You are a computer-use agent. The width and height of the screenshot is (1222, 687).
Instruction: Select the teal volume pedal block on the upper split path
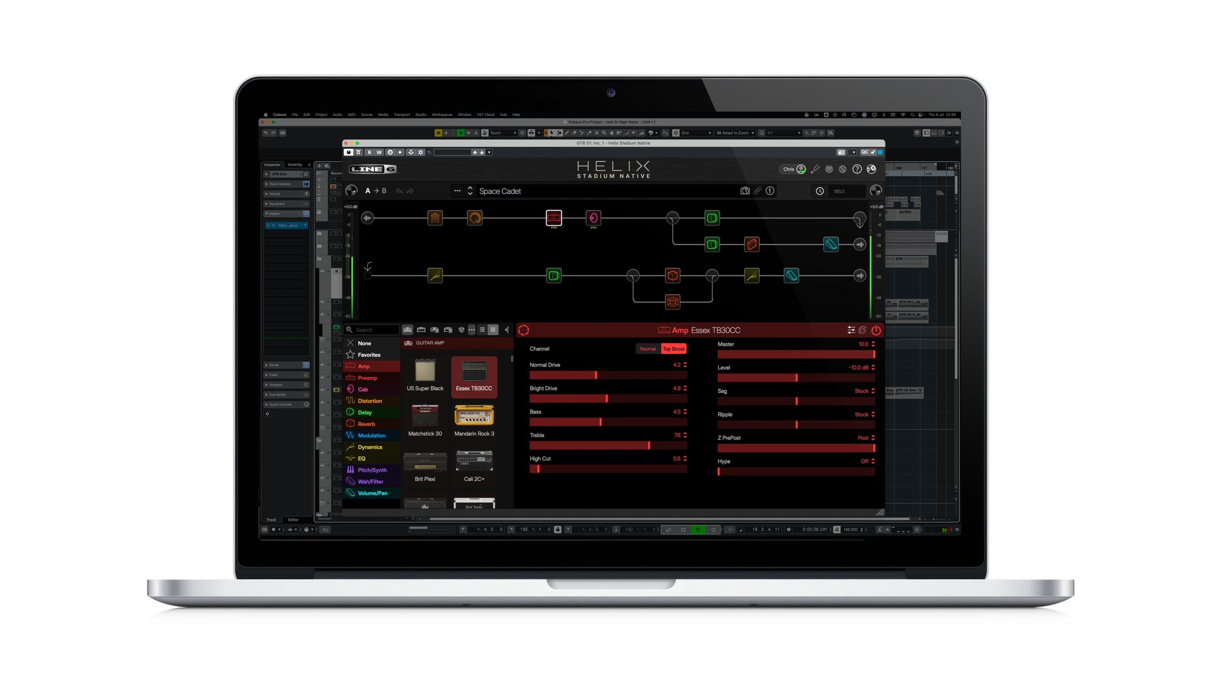pyautogui.click(x=831, y=245)
